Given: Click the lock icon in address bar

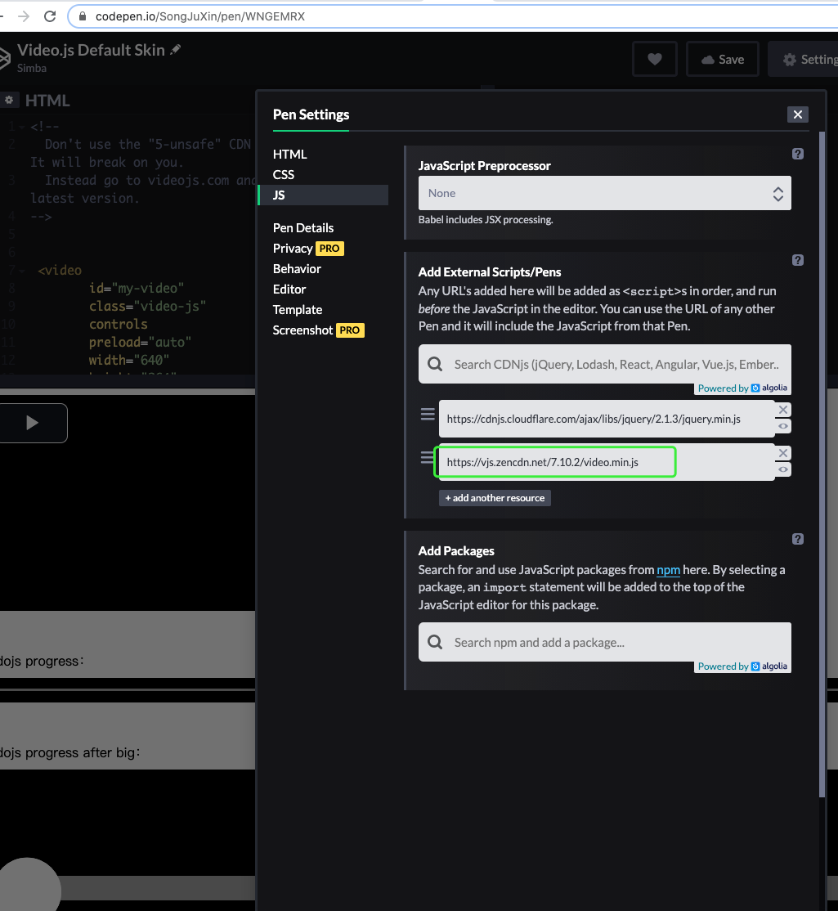Looking at the screenshot, I should click(83, 16).
